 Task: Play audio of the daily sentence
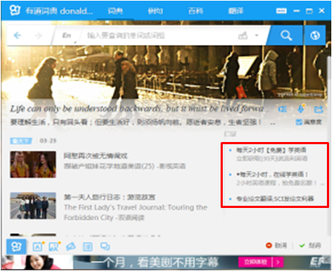282,109
